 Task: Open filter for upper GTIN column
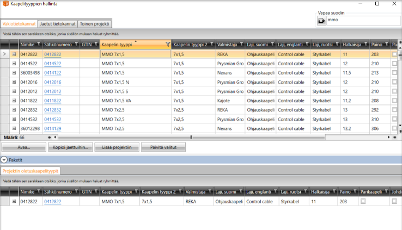tap(96, 44)
